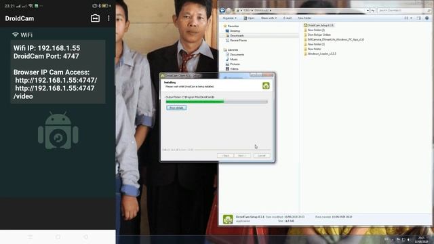Select Desktop in navigation pane

pyautogui.click(x=233, y=30)
